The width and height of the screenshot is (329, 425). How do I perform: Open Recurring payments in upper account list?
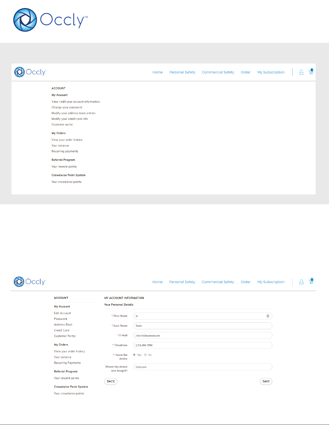click(x=65, y=151)
